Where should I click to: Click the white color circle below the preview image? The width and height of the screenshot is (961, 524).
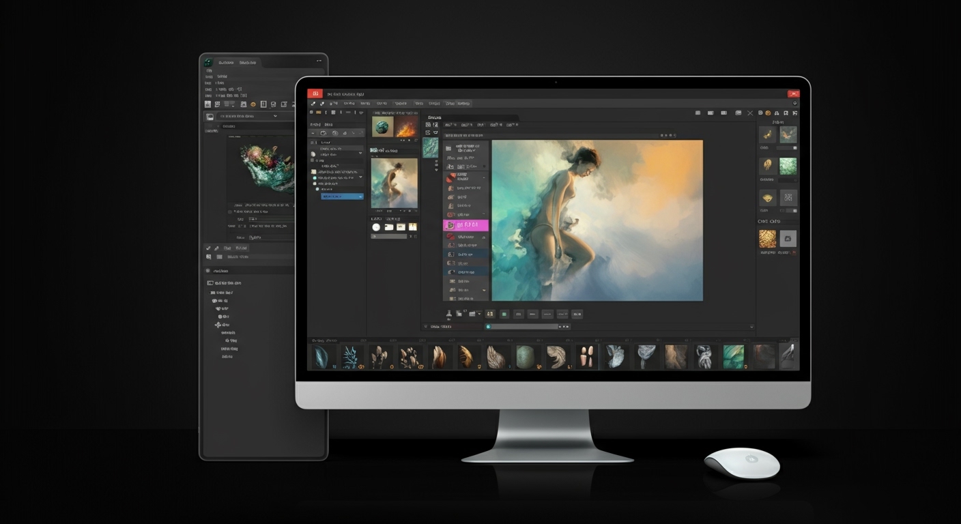tap(376, 227)
